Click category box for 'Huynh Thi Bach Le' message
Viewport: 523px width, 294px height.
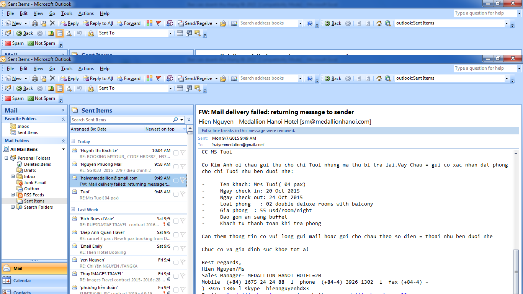(x=176, y=153)
